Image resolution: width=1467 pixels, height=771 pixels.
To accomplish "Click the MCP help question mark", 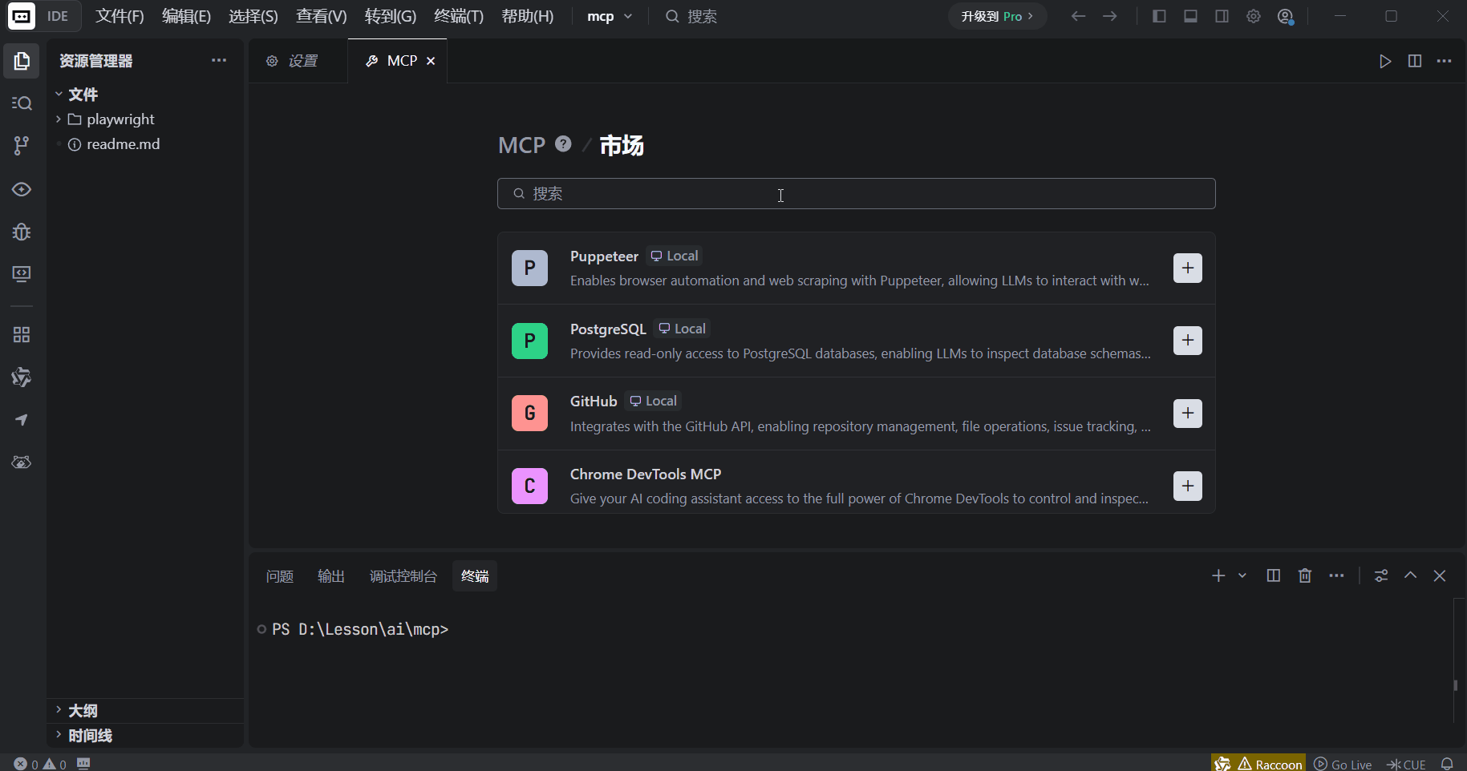I will pyautogui.click(x=564, y=144).
